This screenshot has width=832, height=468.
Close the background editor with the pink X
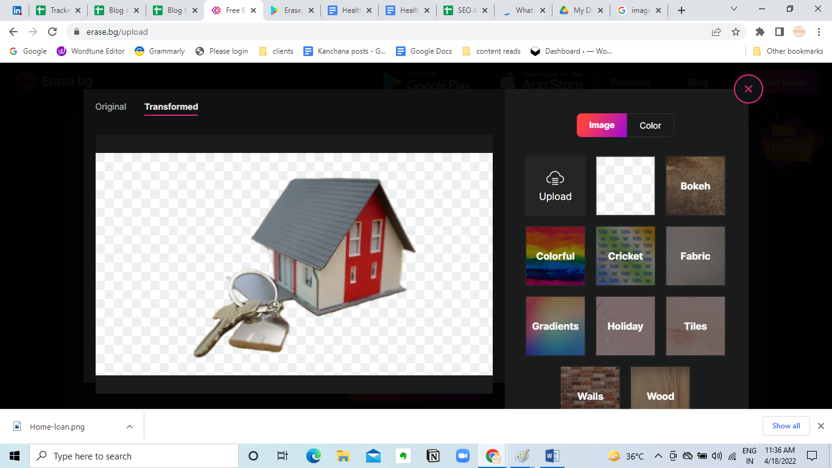click(749, 89)
